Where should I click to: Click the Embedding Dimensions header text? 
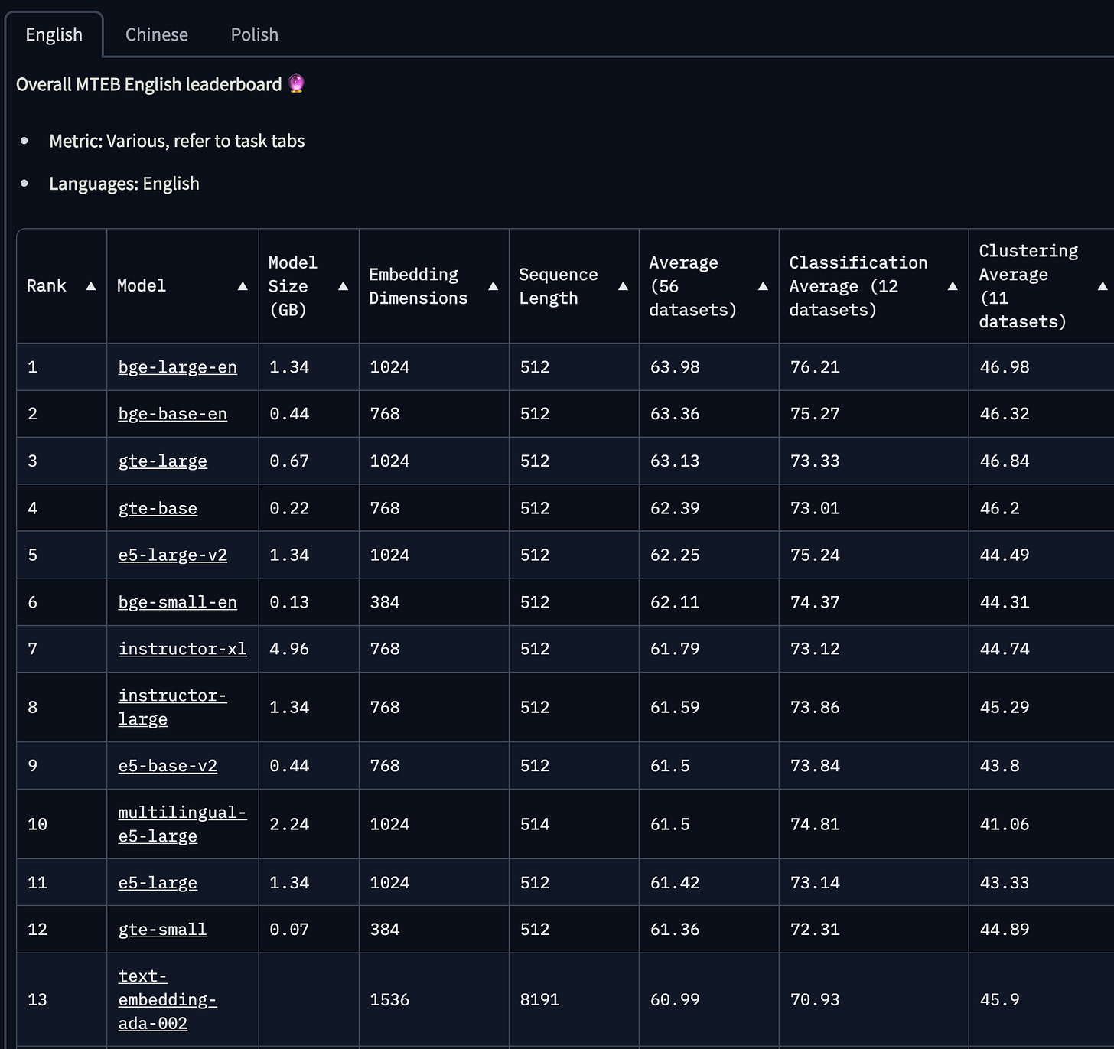(x=419, y=286)
